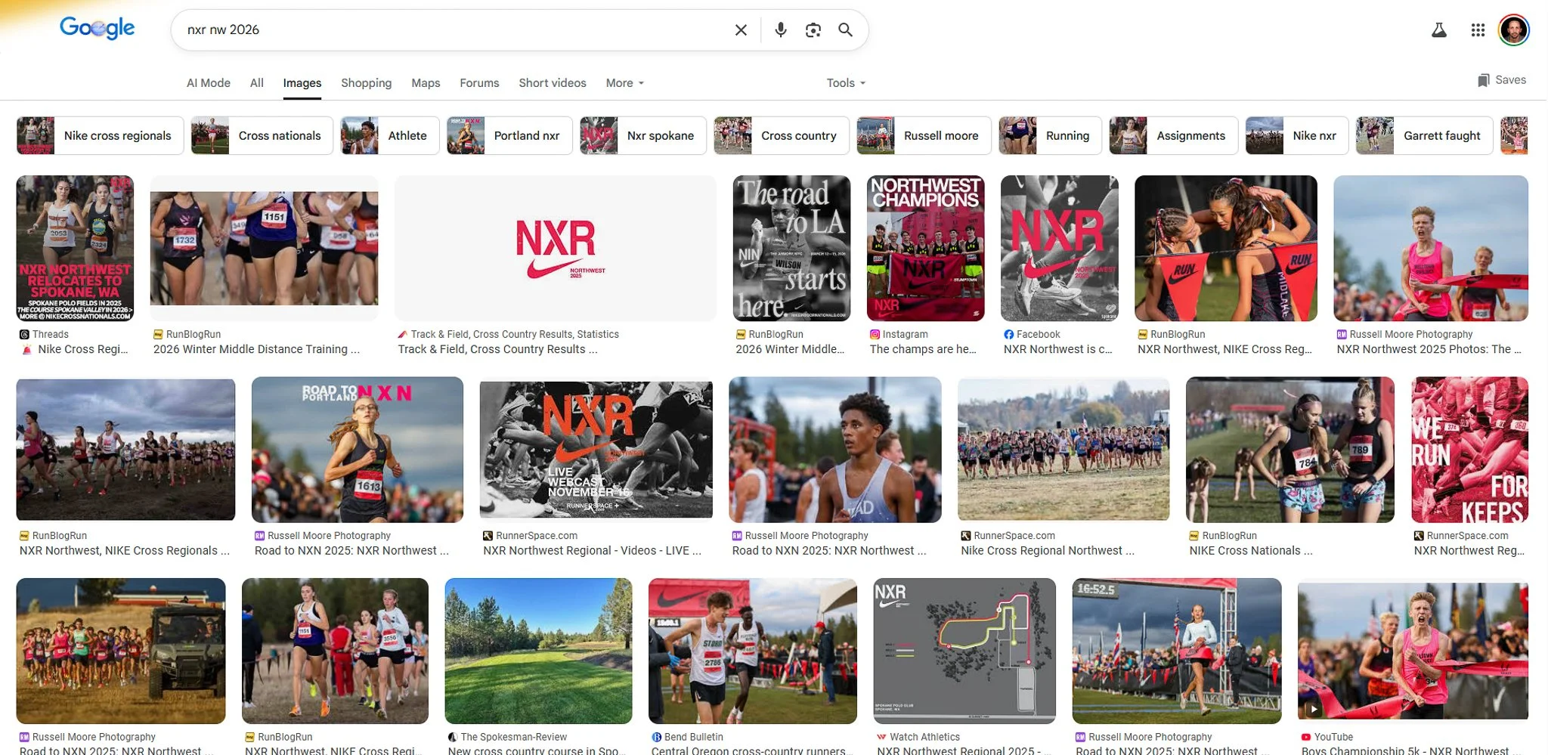Visit the RunnerSpace.com source link
Viewport: 1548px width, 755px height.
click(x=538, y=535)
